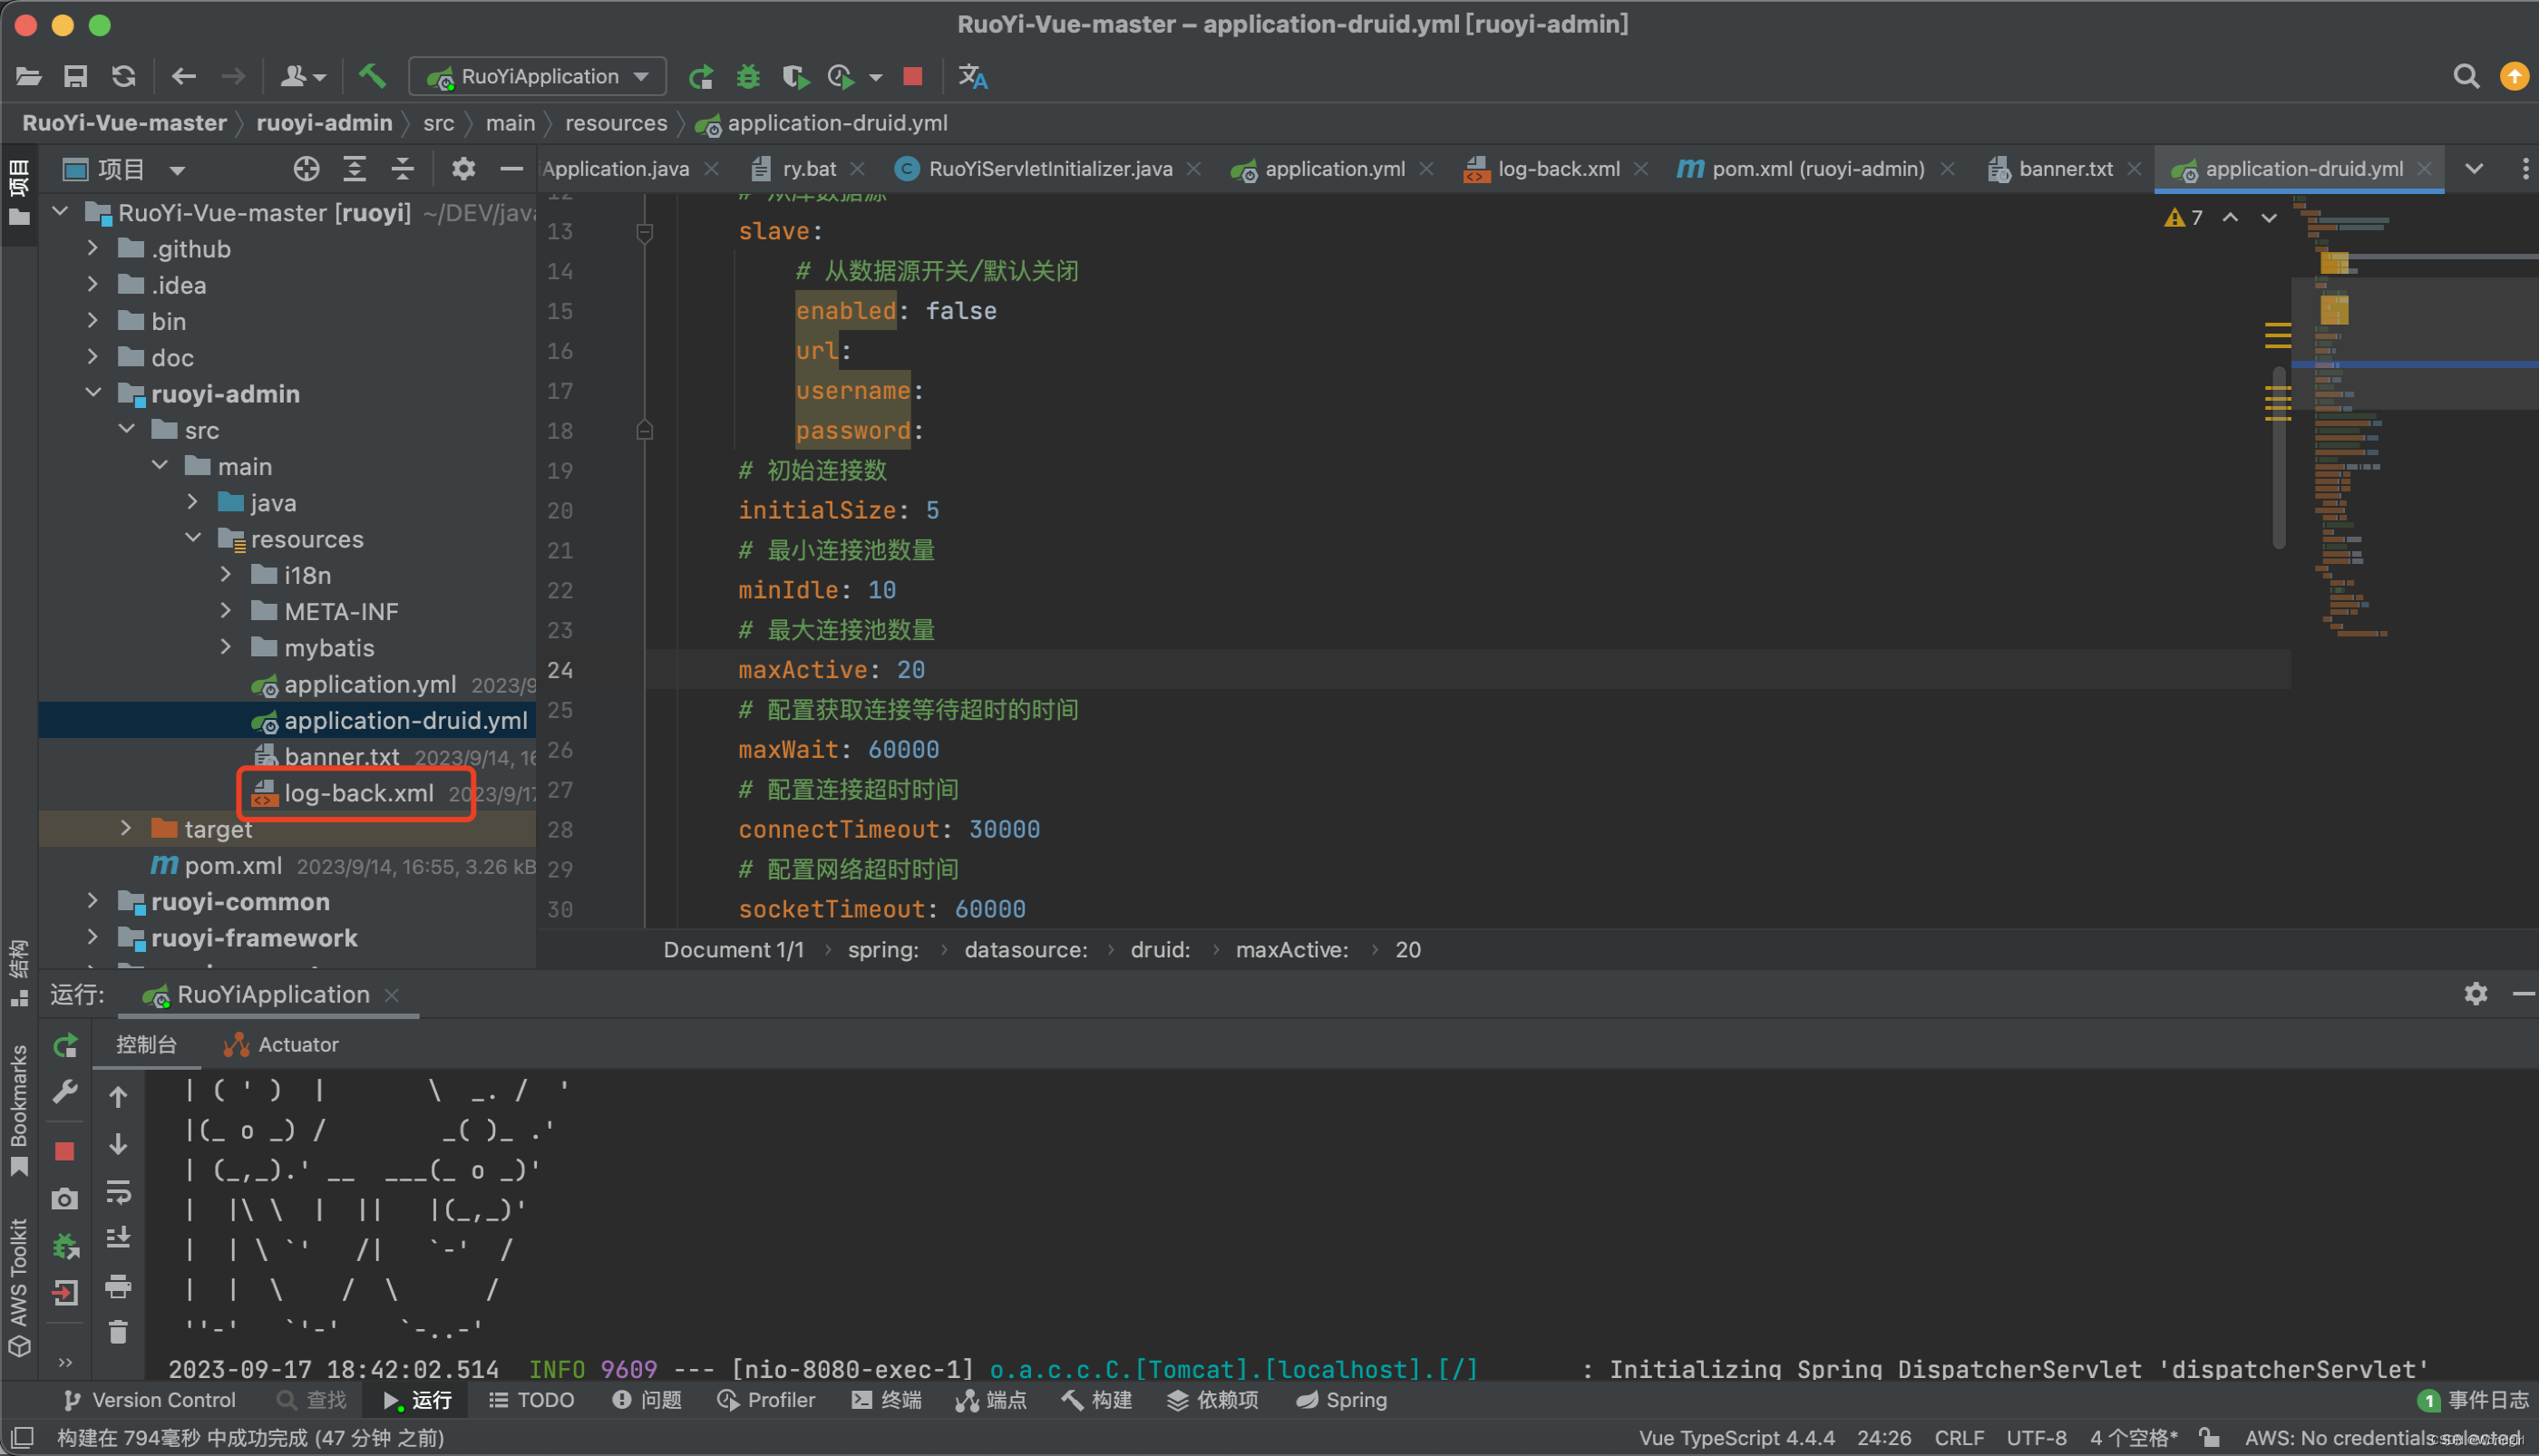This screenshot has height=1456, width=2539.
Task: Stop the application with the top red square
Action: [912, 77]
